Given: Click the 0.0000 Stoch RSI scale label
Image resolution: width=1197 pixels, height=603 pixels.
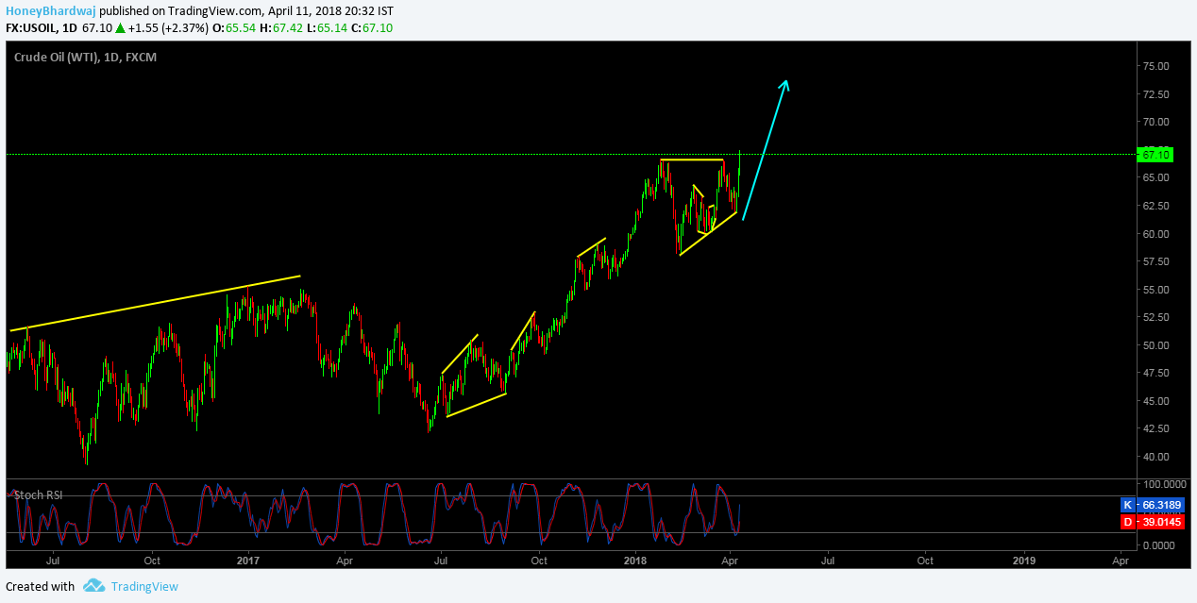Looking at the screenshot, I should click(1161, 545).
